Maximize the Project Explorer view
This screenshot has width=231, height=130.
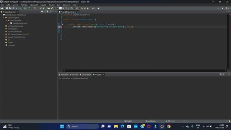point(56,12)
